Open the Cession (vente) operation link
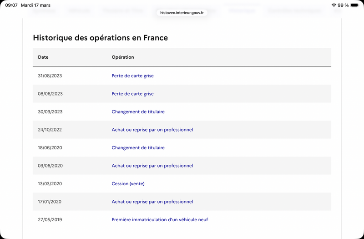 click(131, 183)
